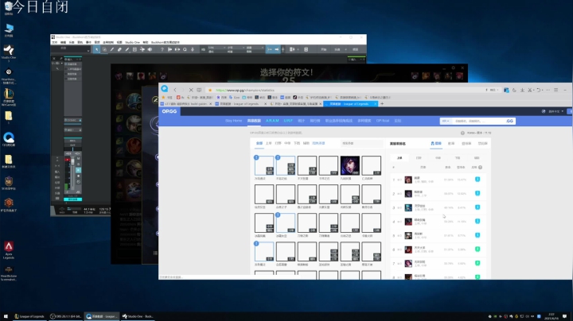Click the bookmark star in address bar
Viewport: 573px width, 321px height.
click(x=210, y=90)
